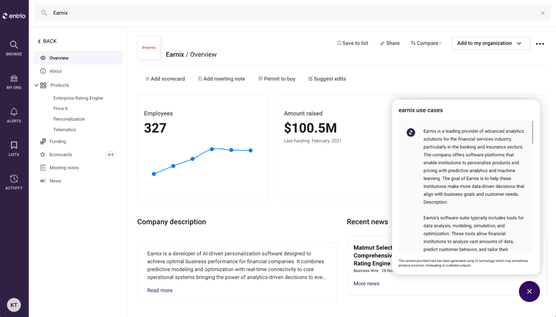The image size is (556, 317).
Task: Click the Read more link
Action: coord(160,290)
